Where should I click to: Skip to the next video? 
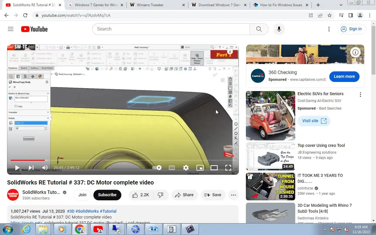(x=31, y=168)
